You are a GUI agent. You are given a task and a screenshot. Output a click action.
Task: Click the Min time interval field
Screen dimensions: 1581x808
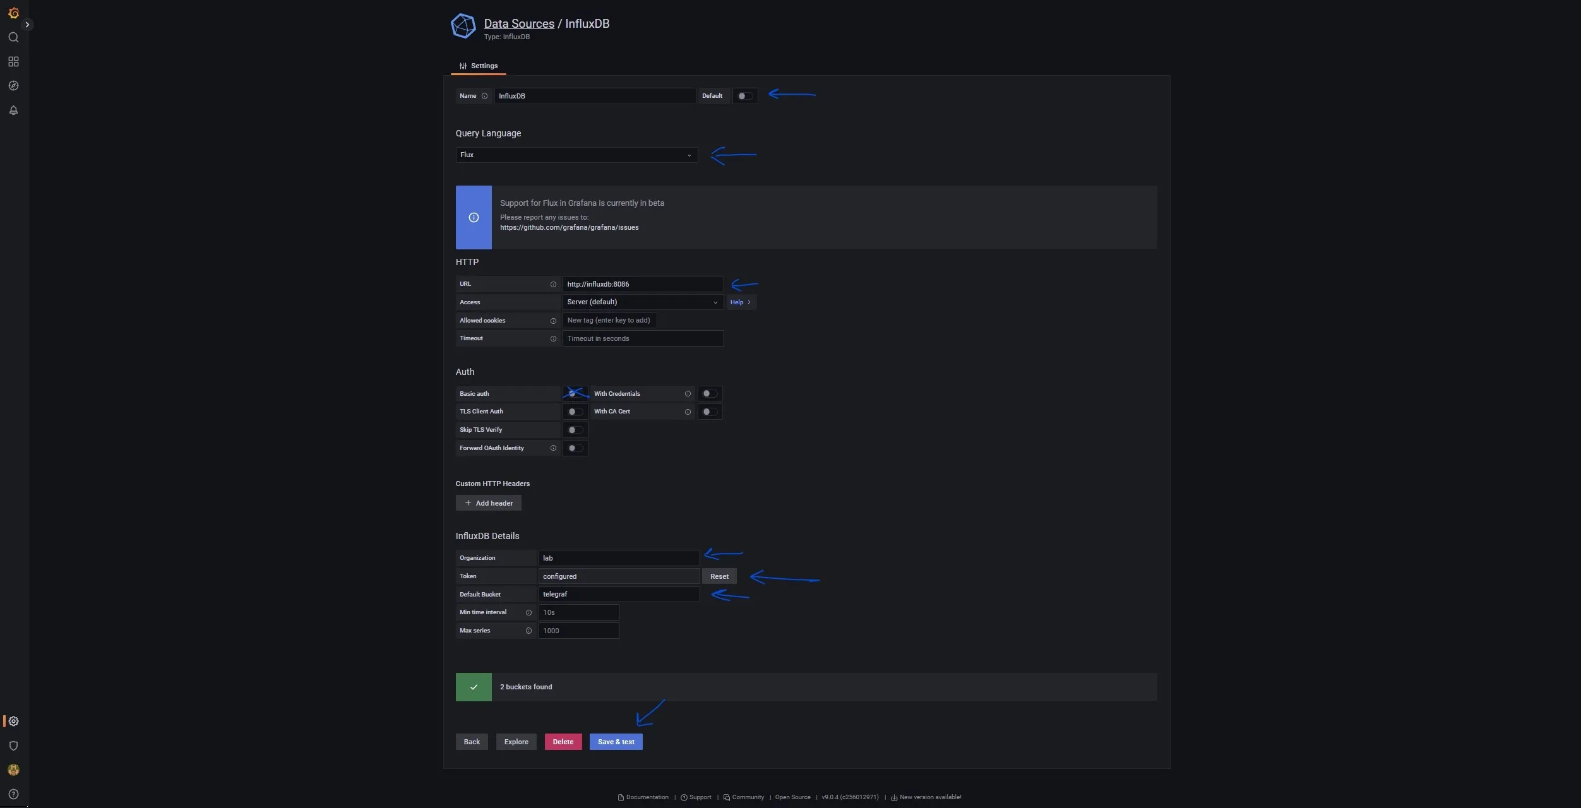578,612
